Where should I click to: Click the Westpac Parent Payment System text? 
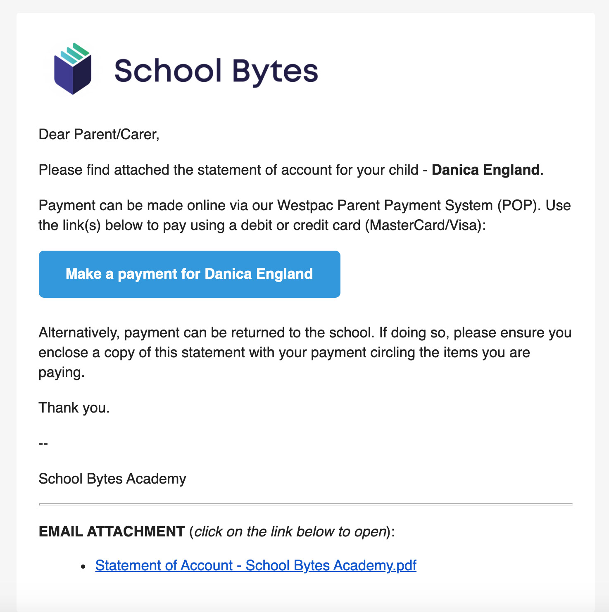385,206
